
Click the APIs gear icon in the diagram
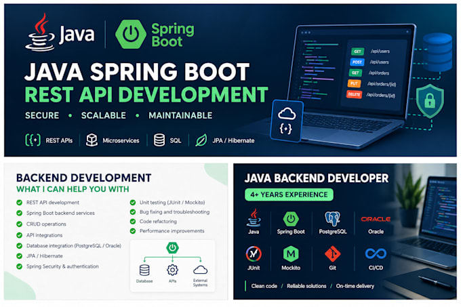click(172, 270)
